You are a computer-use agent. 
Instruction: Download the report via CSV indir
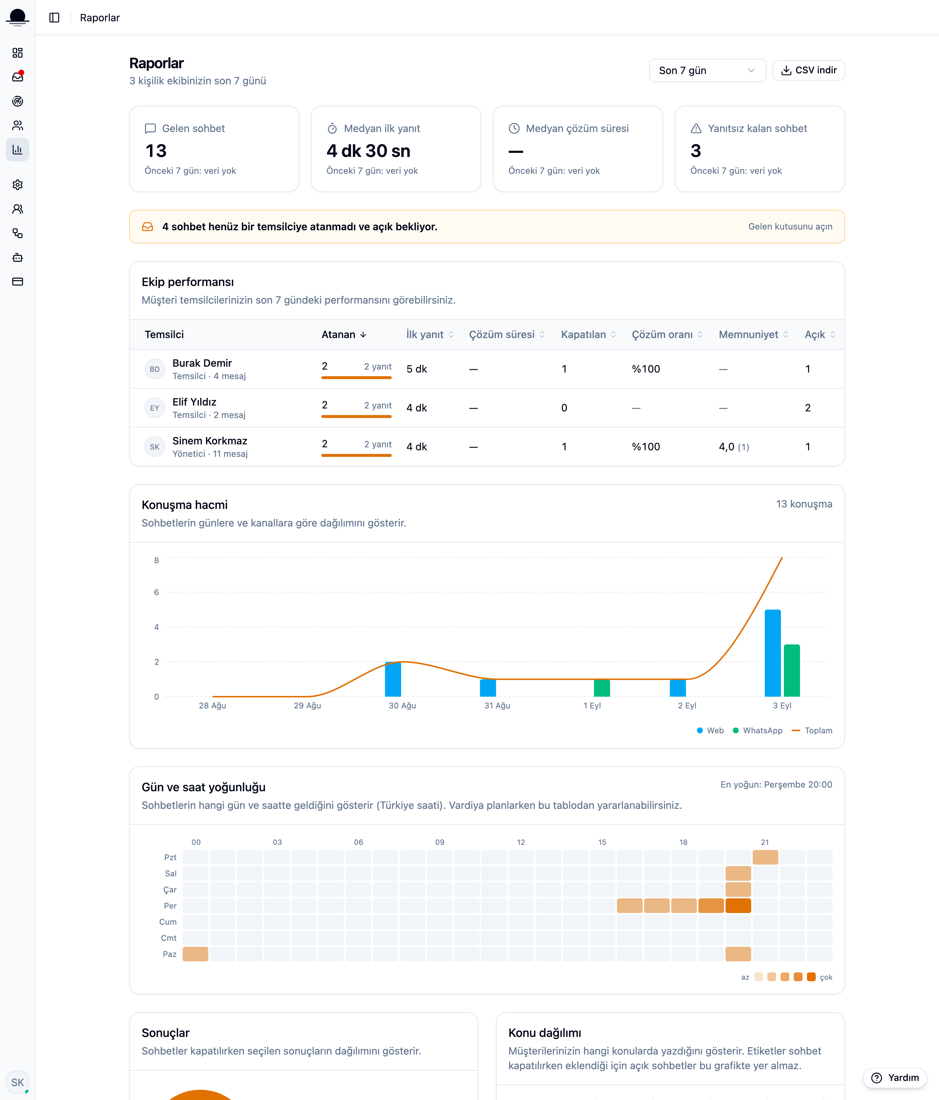(x=808, y=71)
